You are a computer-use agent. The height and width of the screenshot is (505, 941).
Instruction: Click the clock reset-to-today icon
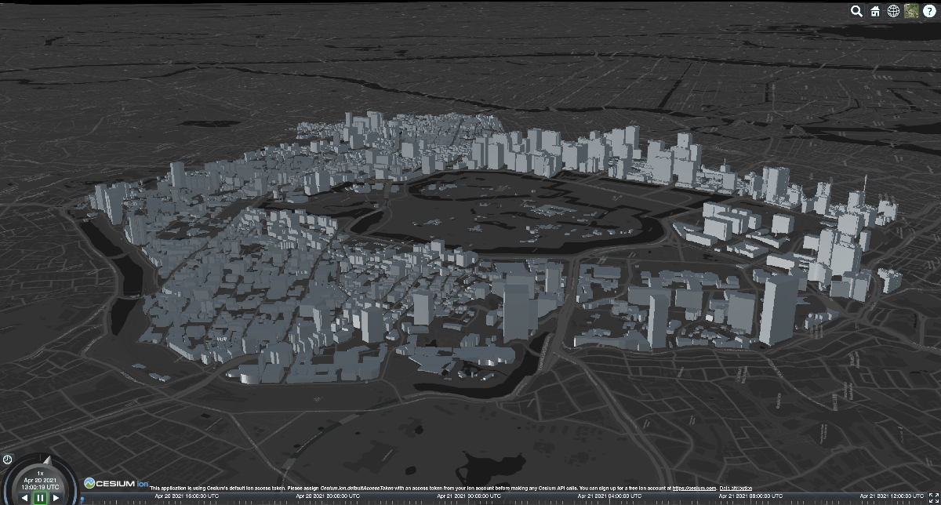(7, 460)
